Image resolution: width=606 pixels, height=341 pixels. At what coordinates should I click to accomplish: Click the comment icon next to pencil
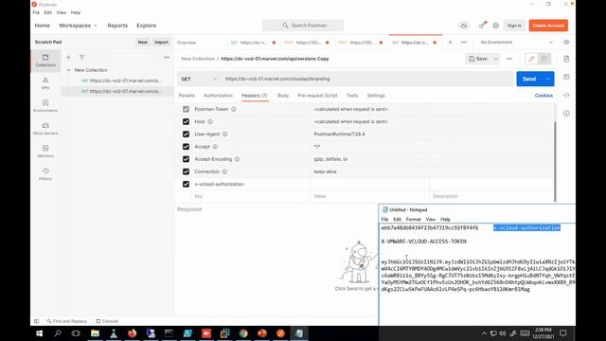coord(544,59)
